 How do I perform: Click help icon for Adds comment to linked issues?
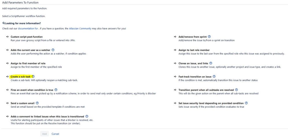point(87,116)
